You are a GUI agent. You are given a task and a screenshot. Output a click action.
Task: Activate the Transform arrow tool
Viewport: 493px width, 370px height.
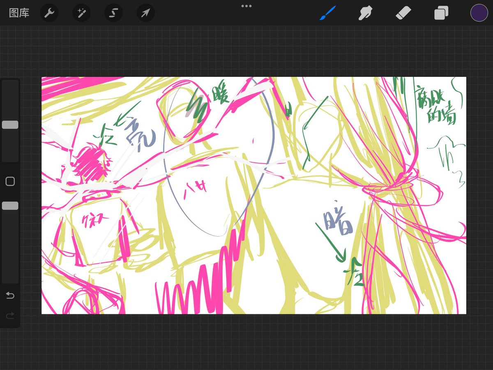click(x=146, y=13)
